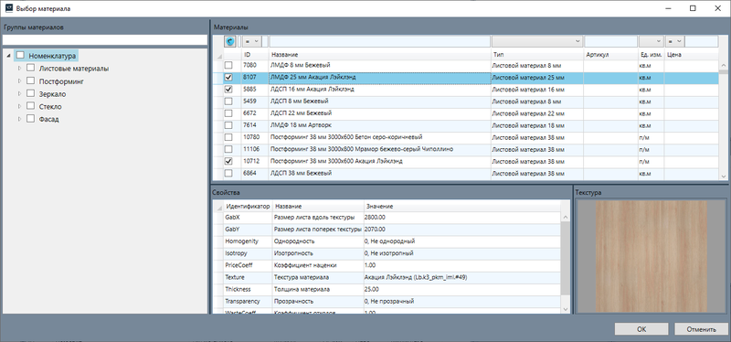The width and height of the screenshot is (731, 342).
Task: Click the properties panel vertical scrollbar
Action: tap(565, 263)
